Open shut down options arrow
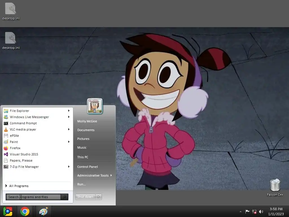This screenshot has height=217, width=289. [x=98, y=197]
